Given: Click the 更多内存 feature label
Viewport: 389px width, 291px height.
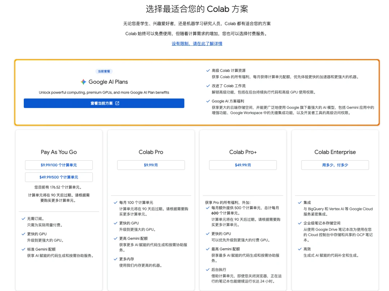Looking at the screenshot, I should point(126,259).
